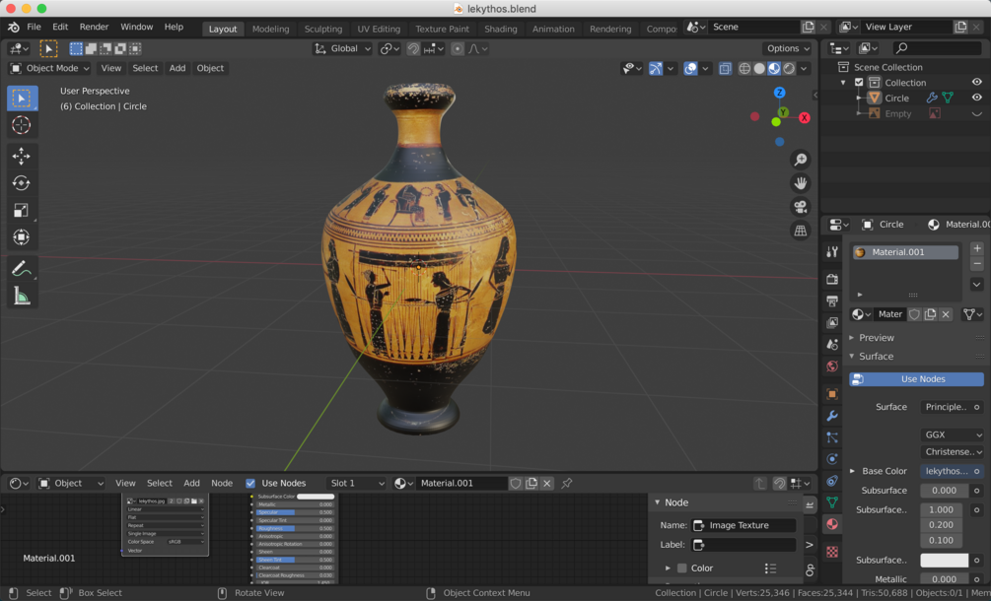
Task: Expand the Preview panel
Action: pos(852,338)
